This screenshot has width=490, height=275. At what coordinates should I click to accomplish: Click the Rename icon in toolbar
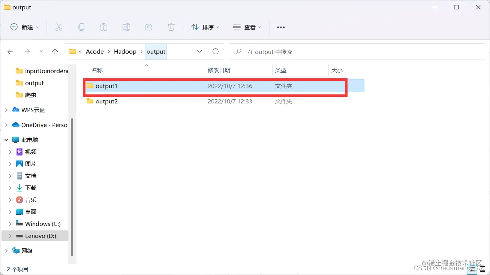(x=126, y=27)
